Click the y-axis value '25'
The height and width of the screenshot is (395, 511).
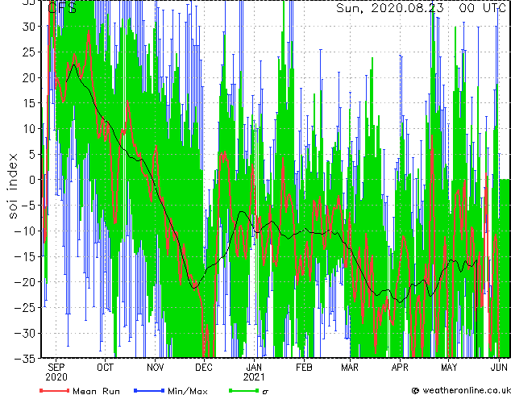(28, 52)
